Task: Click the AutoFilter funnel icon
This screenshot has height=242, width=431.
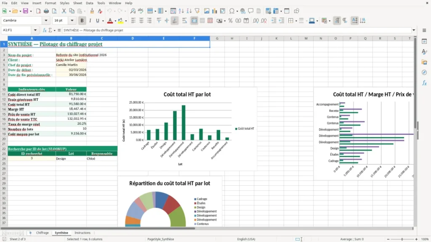Action: 197,11
